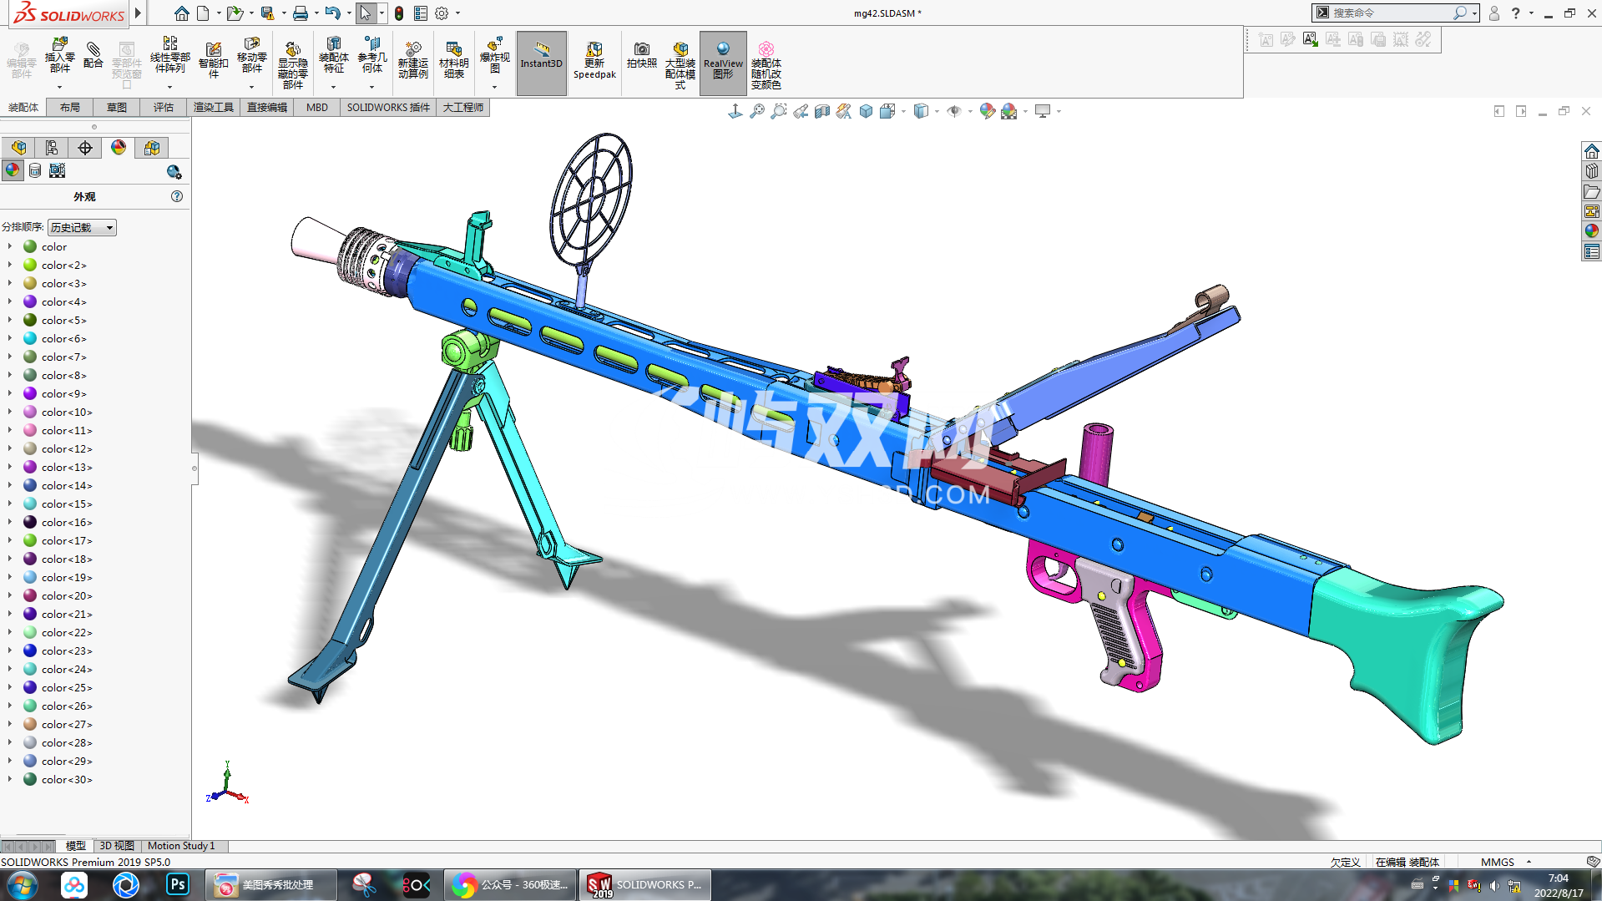
Task: Open the 智能扣件 Smart Fasteners tool
Action: (x=213, y=60)
